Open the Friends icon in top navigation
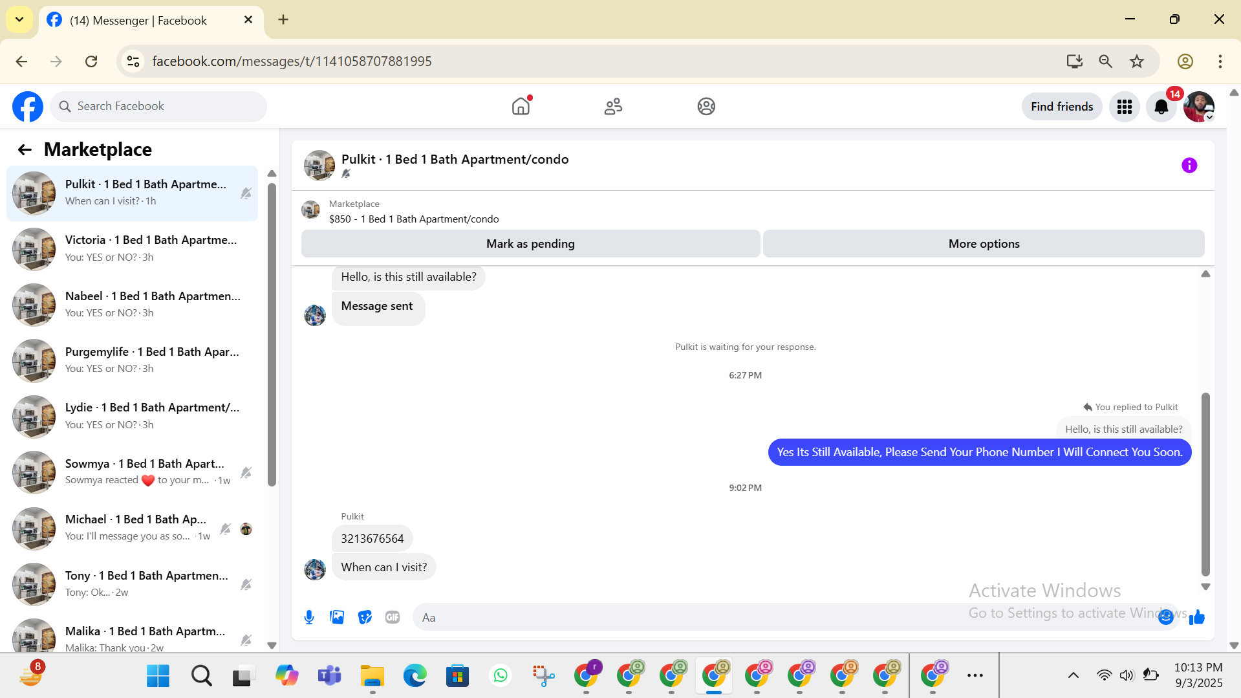The image size is (1241, 698). point(613,106)
